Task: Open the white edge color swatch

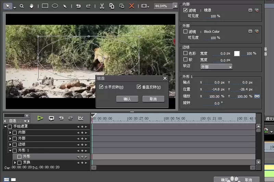Action: 237,53
